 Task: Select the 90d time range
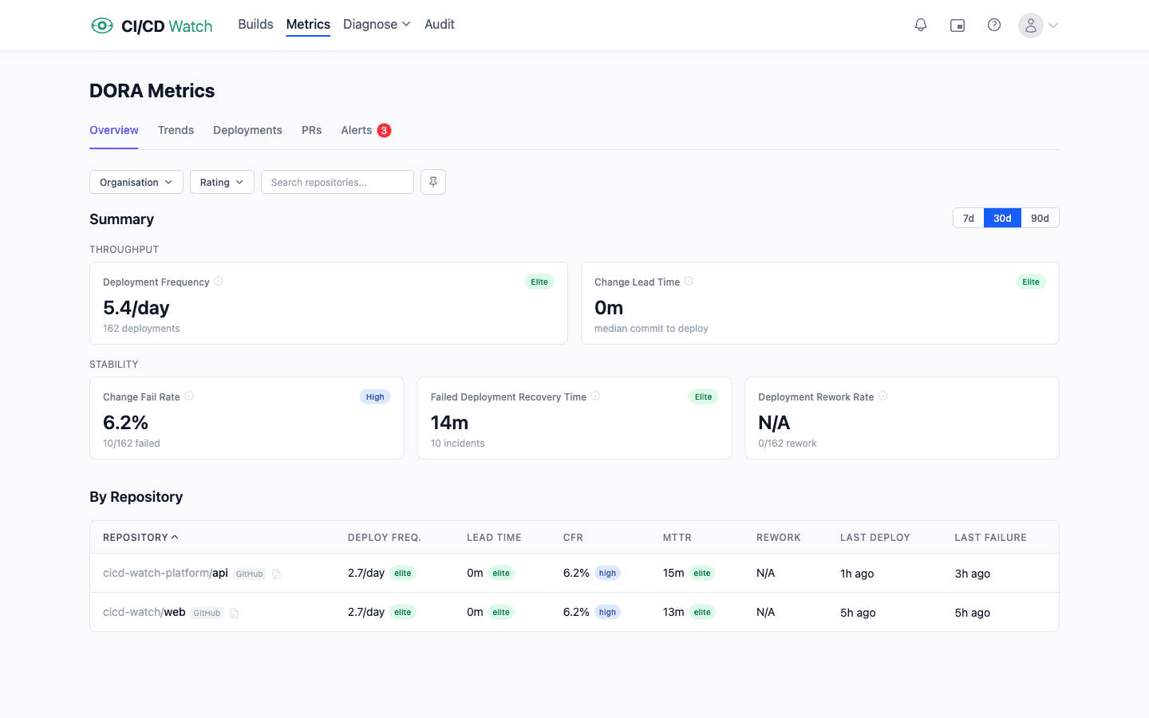point(1040,218)
